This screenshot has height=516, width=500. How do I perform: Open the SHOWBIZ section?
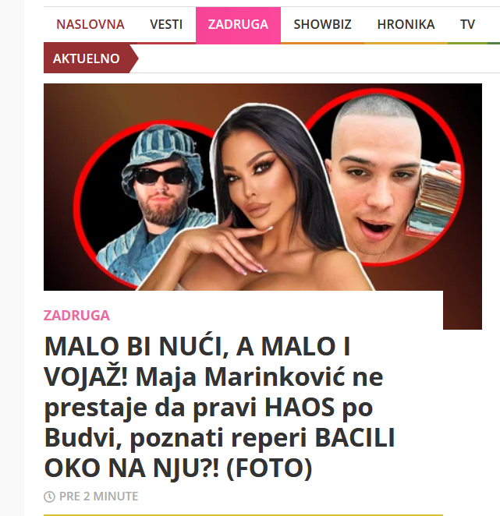pyautogui.click(x=322, y=24)
